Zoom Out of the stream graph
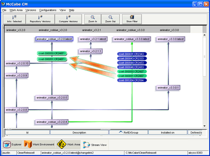This screenshot has width=210, height=156. coord(110,19)
